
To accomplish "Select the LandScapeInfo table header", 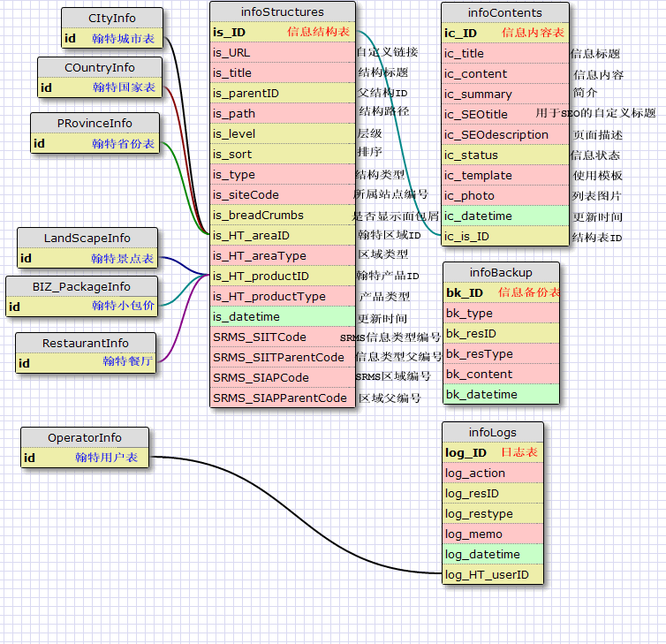I will pos(87,238).
